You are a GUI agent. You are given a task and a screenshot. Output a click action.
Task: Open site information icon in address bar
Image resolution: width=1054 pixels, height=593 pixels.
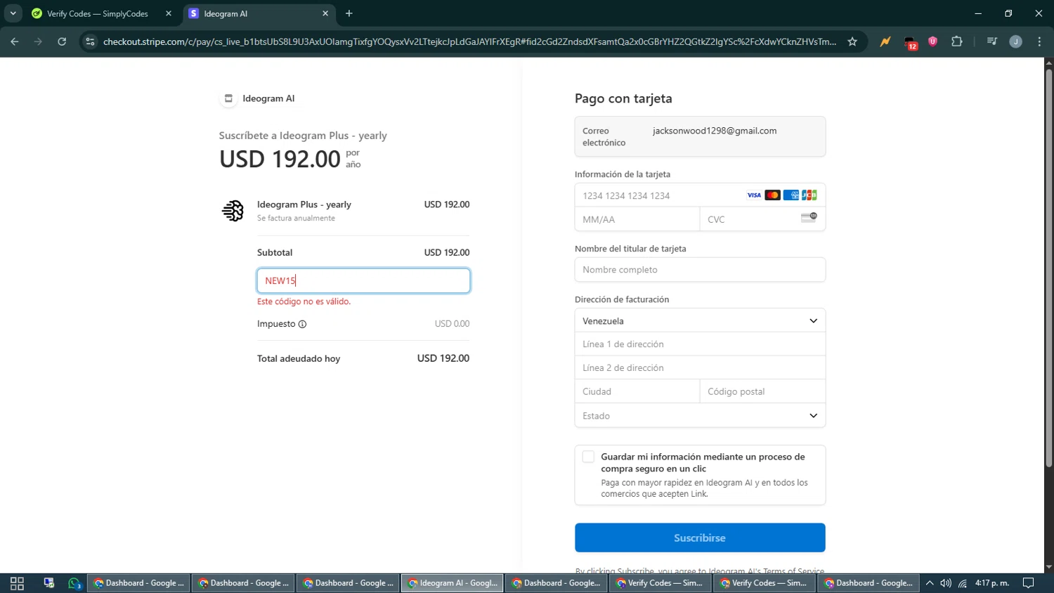click(90, 41)
